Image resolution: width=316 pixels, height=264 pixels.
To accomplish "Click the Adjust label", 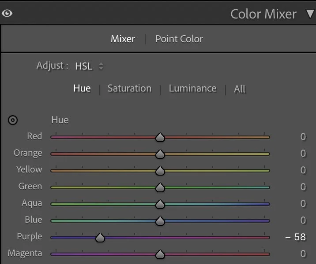I will tap(53, 66).
